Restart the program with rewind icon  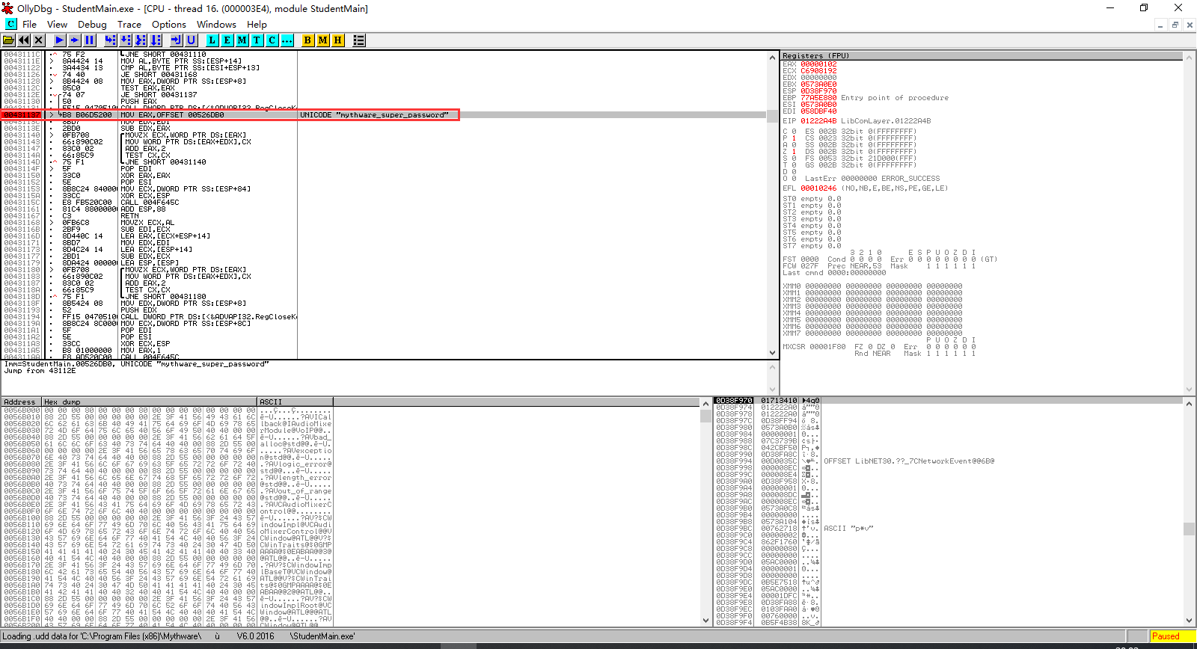(x=24, y=40)
